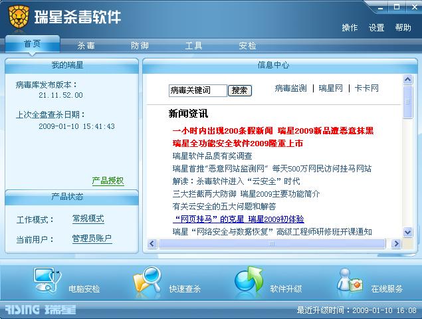The width and height of the screenshot is (422, 319).
Task: Click the vertical scrollbar thumb
Action: [408, 102]
